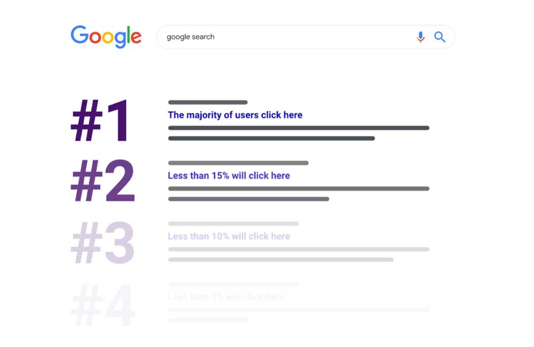Click the blue magnifying glass search icon
This screenshot has height=347, width=534.
(x=439, y=37)
